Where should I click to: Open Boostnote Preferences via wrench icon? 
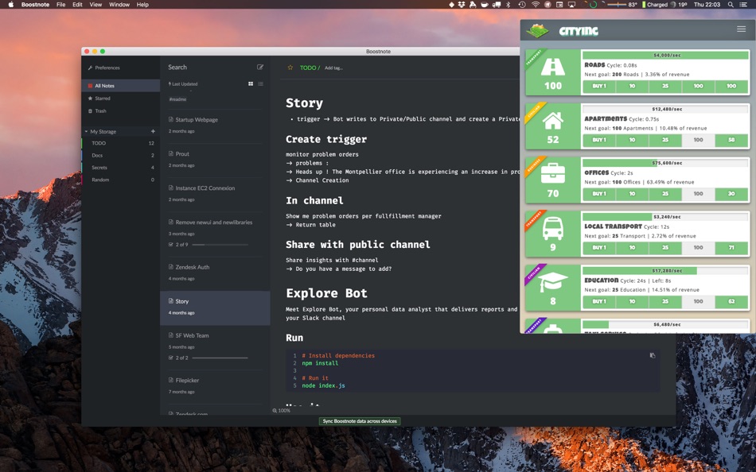(91, 68)
